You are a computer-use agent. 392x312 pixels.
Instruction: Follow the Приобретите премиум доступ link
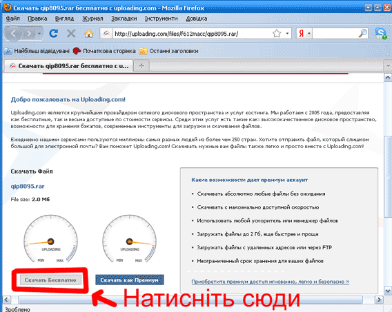271,282
